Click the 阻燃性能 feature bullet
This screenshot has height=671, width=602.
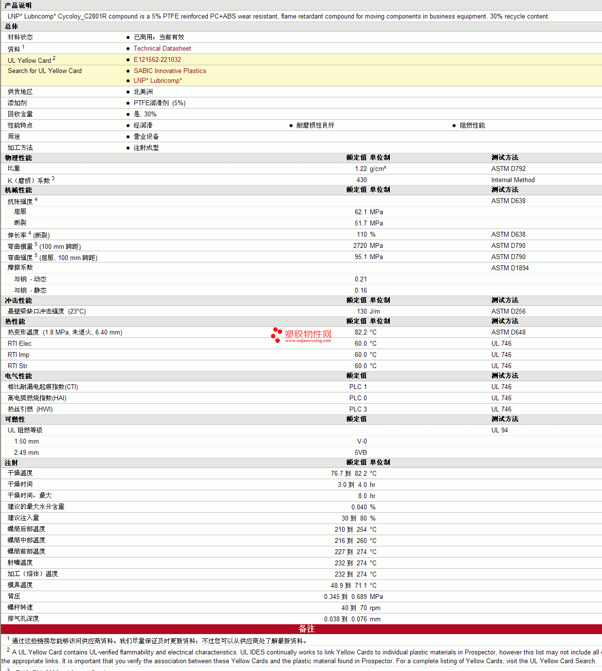pyautogui.click(x=473, y=126)
